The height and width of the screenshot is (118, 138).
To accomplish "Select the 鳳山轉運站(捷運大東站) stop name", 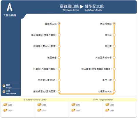I will click(44, 35).
